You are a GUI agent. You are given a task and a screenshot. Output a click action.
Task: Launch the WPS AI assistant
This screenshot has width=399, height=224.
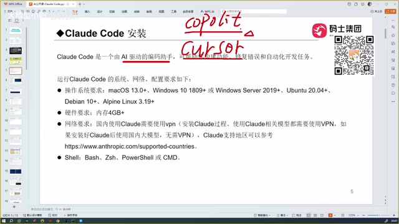tap(207, 12)
